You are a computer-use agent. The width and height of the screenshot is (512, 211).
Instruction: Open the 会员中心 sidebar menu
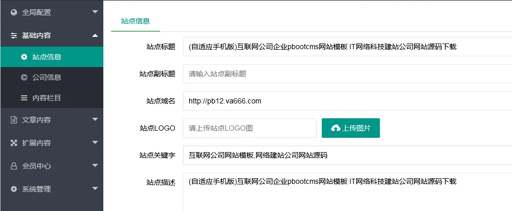[51, 166]
